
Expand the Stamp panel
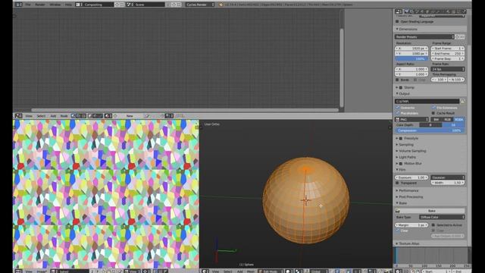(x=409, y=88)
